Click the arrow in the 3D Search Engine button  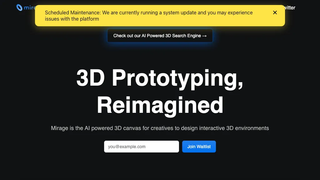[204, 36]
